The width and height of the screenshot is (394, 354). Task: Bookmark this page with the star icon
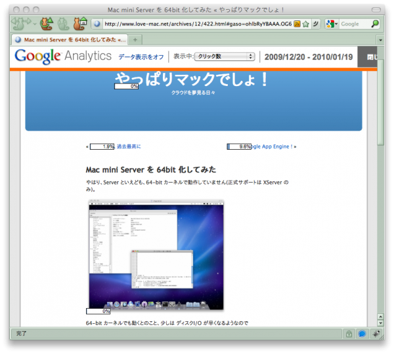click(x=305, y=24)
